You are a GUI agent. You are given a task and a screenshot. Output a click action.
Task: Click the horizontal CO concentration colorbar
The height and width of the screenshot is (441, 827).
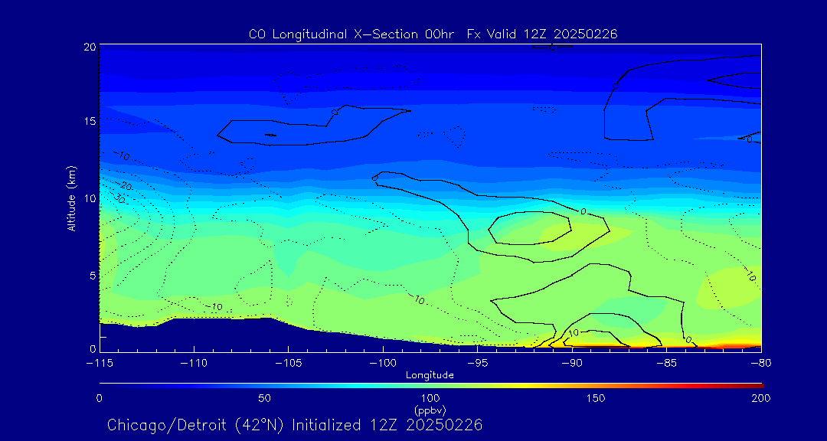(431, 386)
